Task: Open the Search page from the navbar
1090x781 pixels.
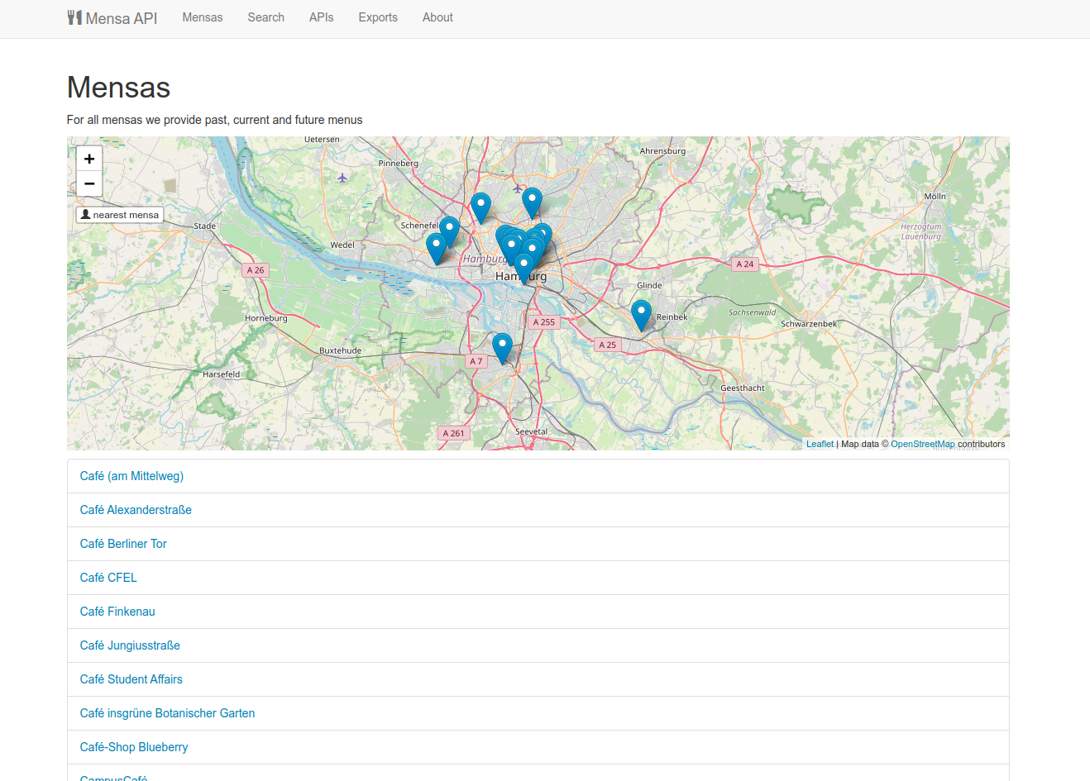Action: pyautogui.click(x=265, y=17)
